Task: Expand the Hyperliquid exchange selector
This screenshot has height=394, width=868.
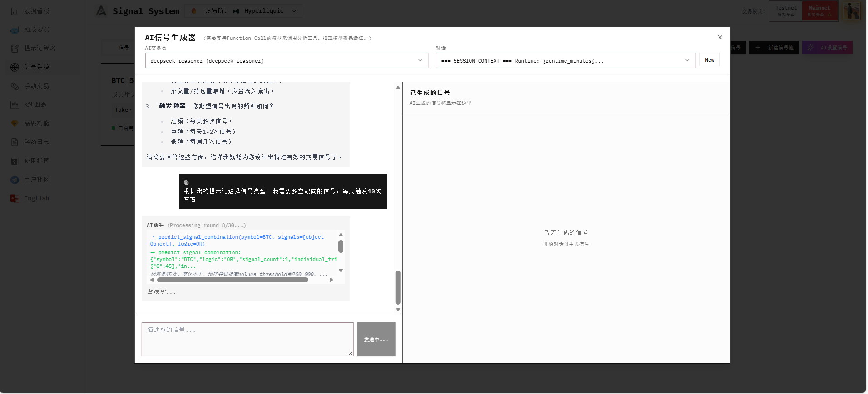Action: pos(266,11)
